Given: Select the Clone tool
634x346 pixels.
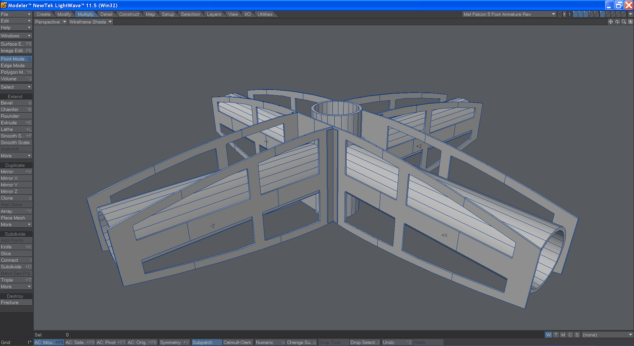Looking at the screenshot, I should click(x=16, y=198).
